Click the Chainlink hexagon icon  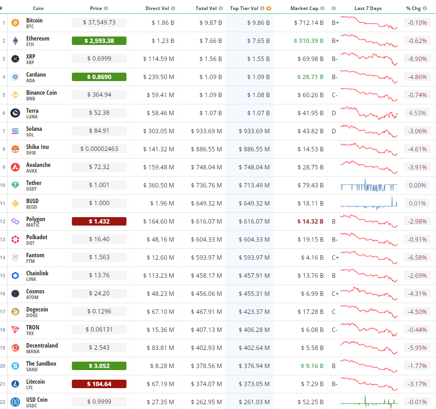pos(15,276)
